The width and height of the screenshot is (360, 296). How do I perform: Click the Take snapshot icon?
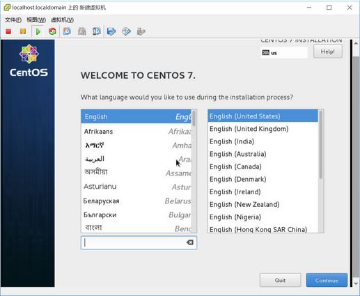pyautogui.click(x=67, y=31)
